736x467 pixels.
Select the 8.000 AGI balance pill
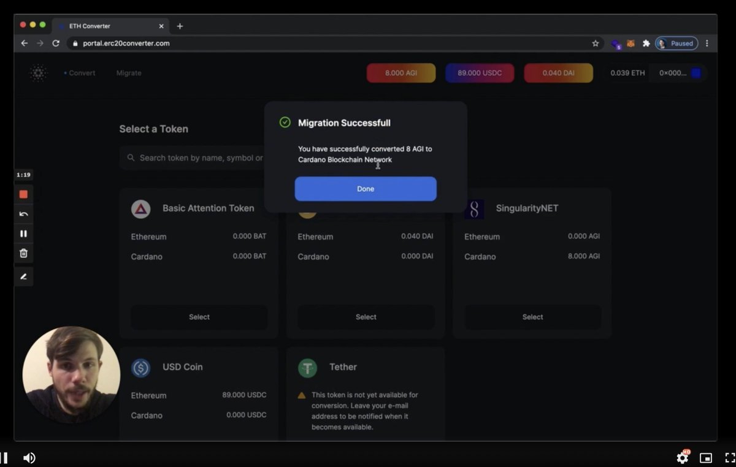point(401,73)
